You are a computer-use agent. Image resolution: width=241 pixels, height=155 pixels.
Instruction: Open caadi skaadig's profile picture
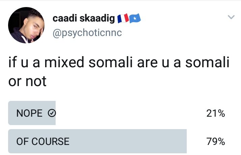point(26,25)
